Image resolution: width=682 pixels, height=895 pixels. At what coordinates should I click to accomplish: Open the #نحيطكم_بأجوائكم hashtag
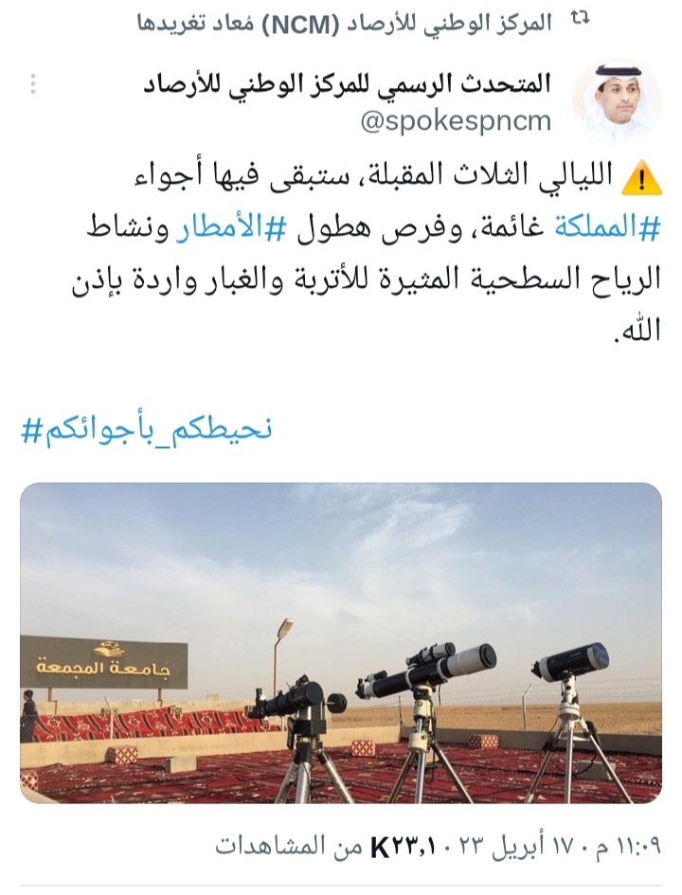pos(146,428)
